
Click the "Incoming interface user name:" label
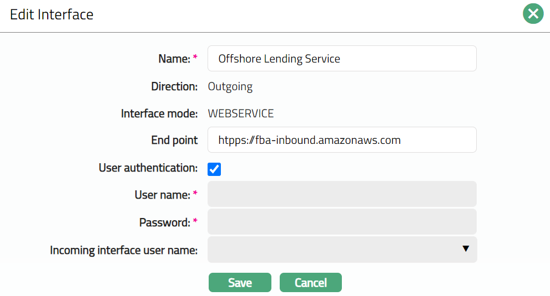click(x=124, y=251)
